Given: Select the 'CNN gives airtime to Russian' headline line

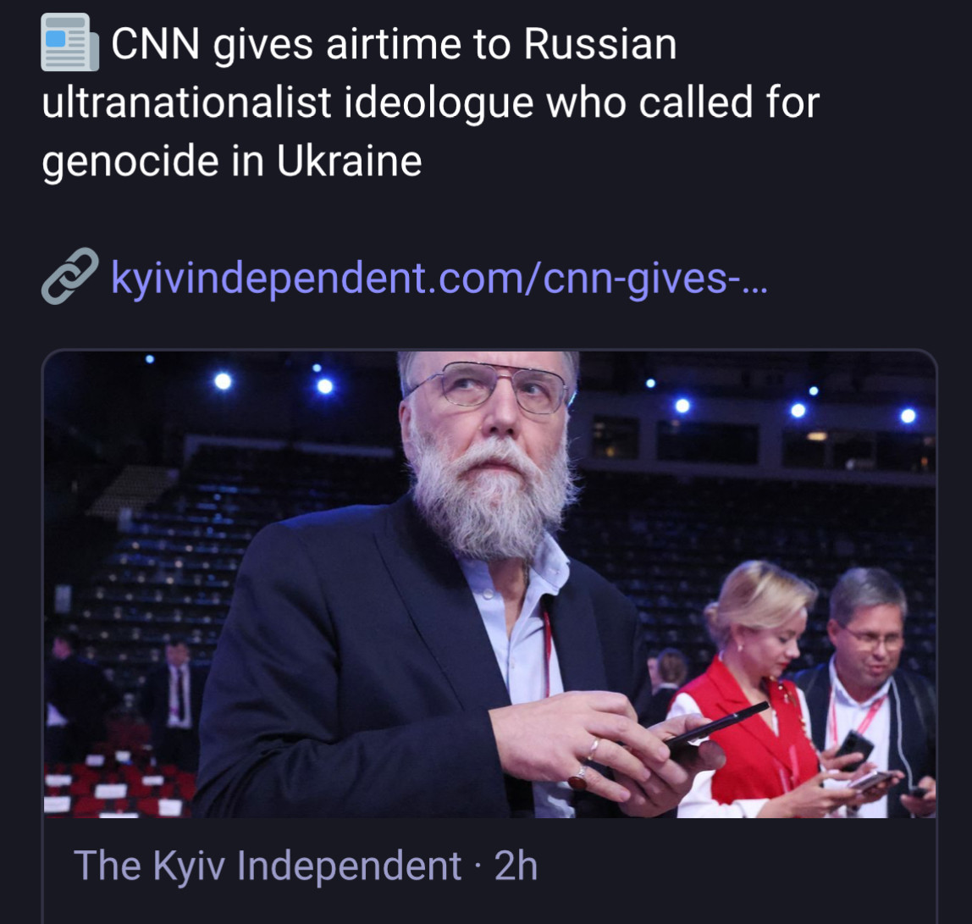Looking at the screenshot, I should 394,45.
